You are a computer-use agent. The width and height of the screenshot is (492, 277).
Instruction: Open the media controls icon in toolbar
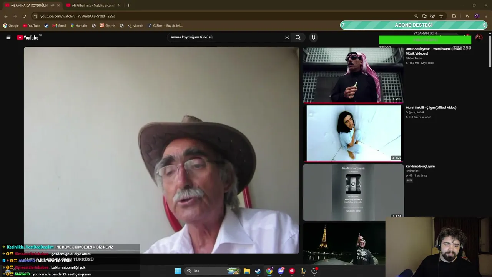(x=467, y=16)
